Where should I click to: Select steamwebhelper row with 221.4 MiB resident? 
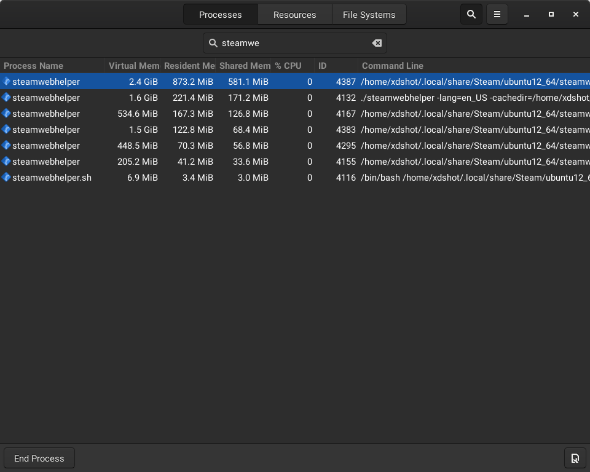pyautogui.click(x=295, y=98)
